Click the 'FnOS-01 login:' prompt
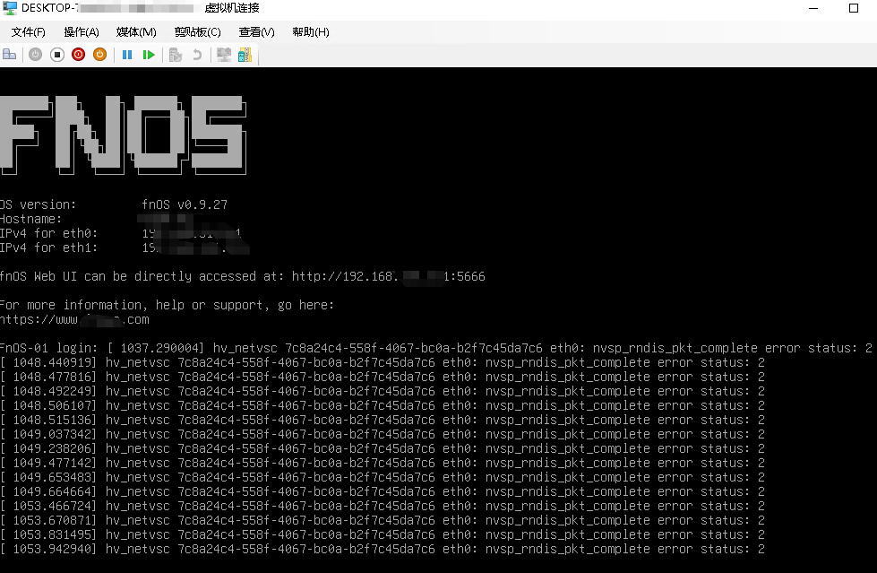Screen dimensions: 877x573 [x=48, y=348]
